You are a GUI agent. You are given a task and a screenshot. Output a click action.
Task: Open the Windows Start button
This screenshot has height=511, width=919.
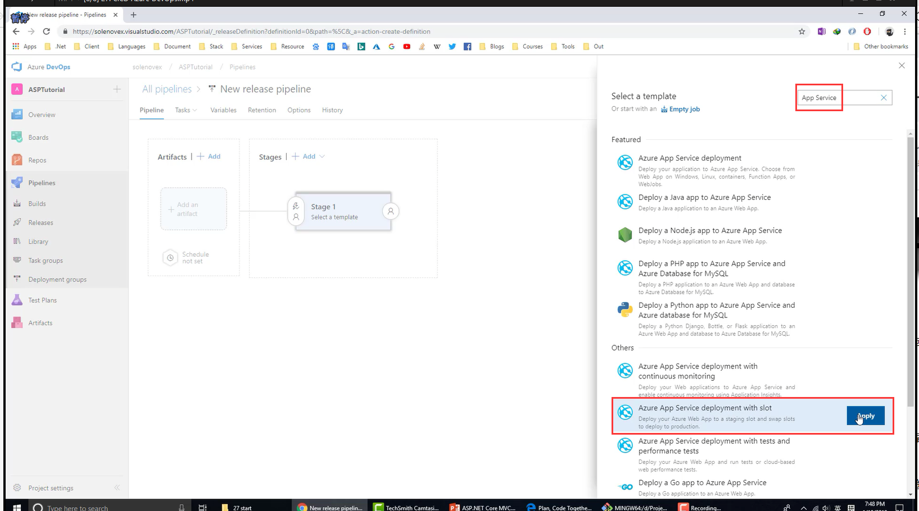(16, 507)
